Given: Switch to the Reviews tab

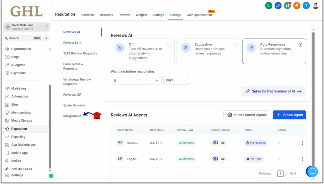Looking at the screenshot, I should tap(124, 15).
